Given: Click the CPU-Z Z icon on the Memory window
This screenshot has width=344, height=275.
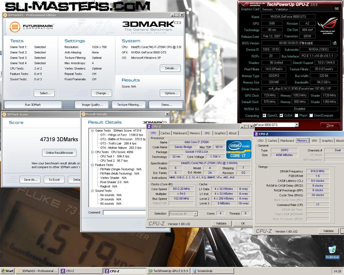Looking at the screenshot, I should click(x=256, y=134).
